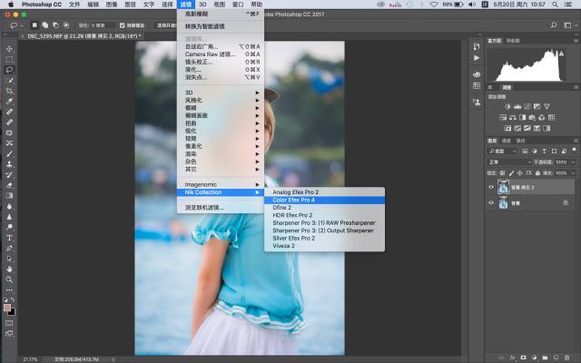Open the Edit Toolbar three-dots icon
The width and height of the screenshot is (581, 363).
tap(9, 289)
